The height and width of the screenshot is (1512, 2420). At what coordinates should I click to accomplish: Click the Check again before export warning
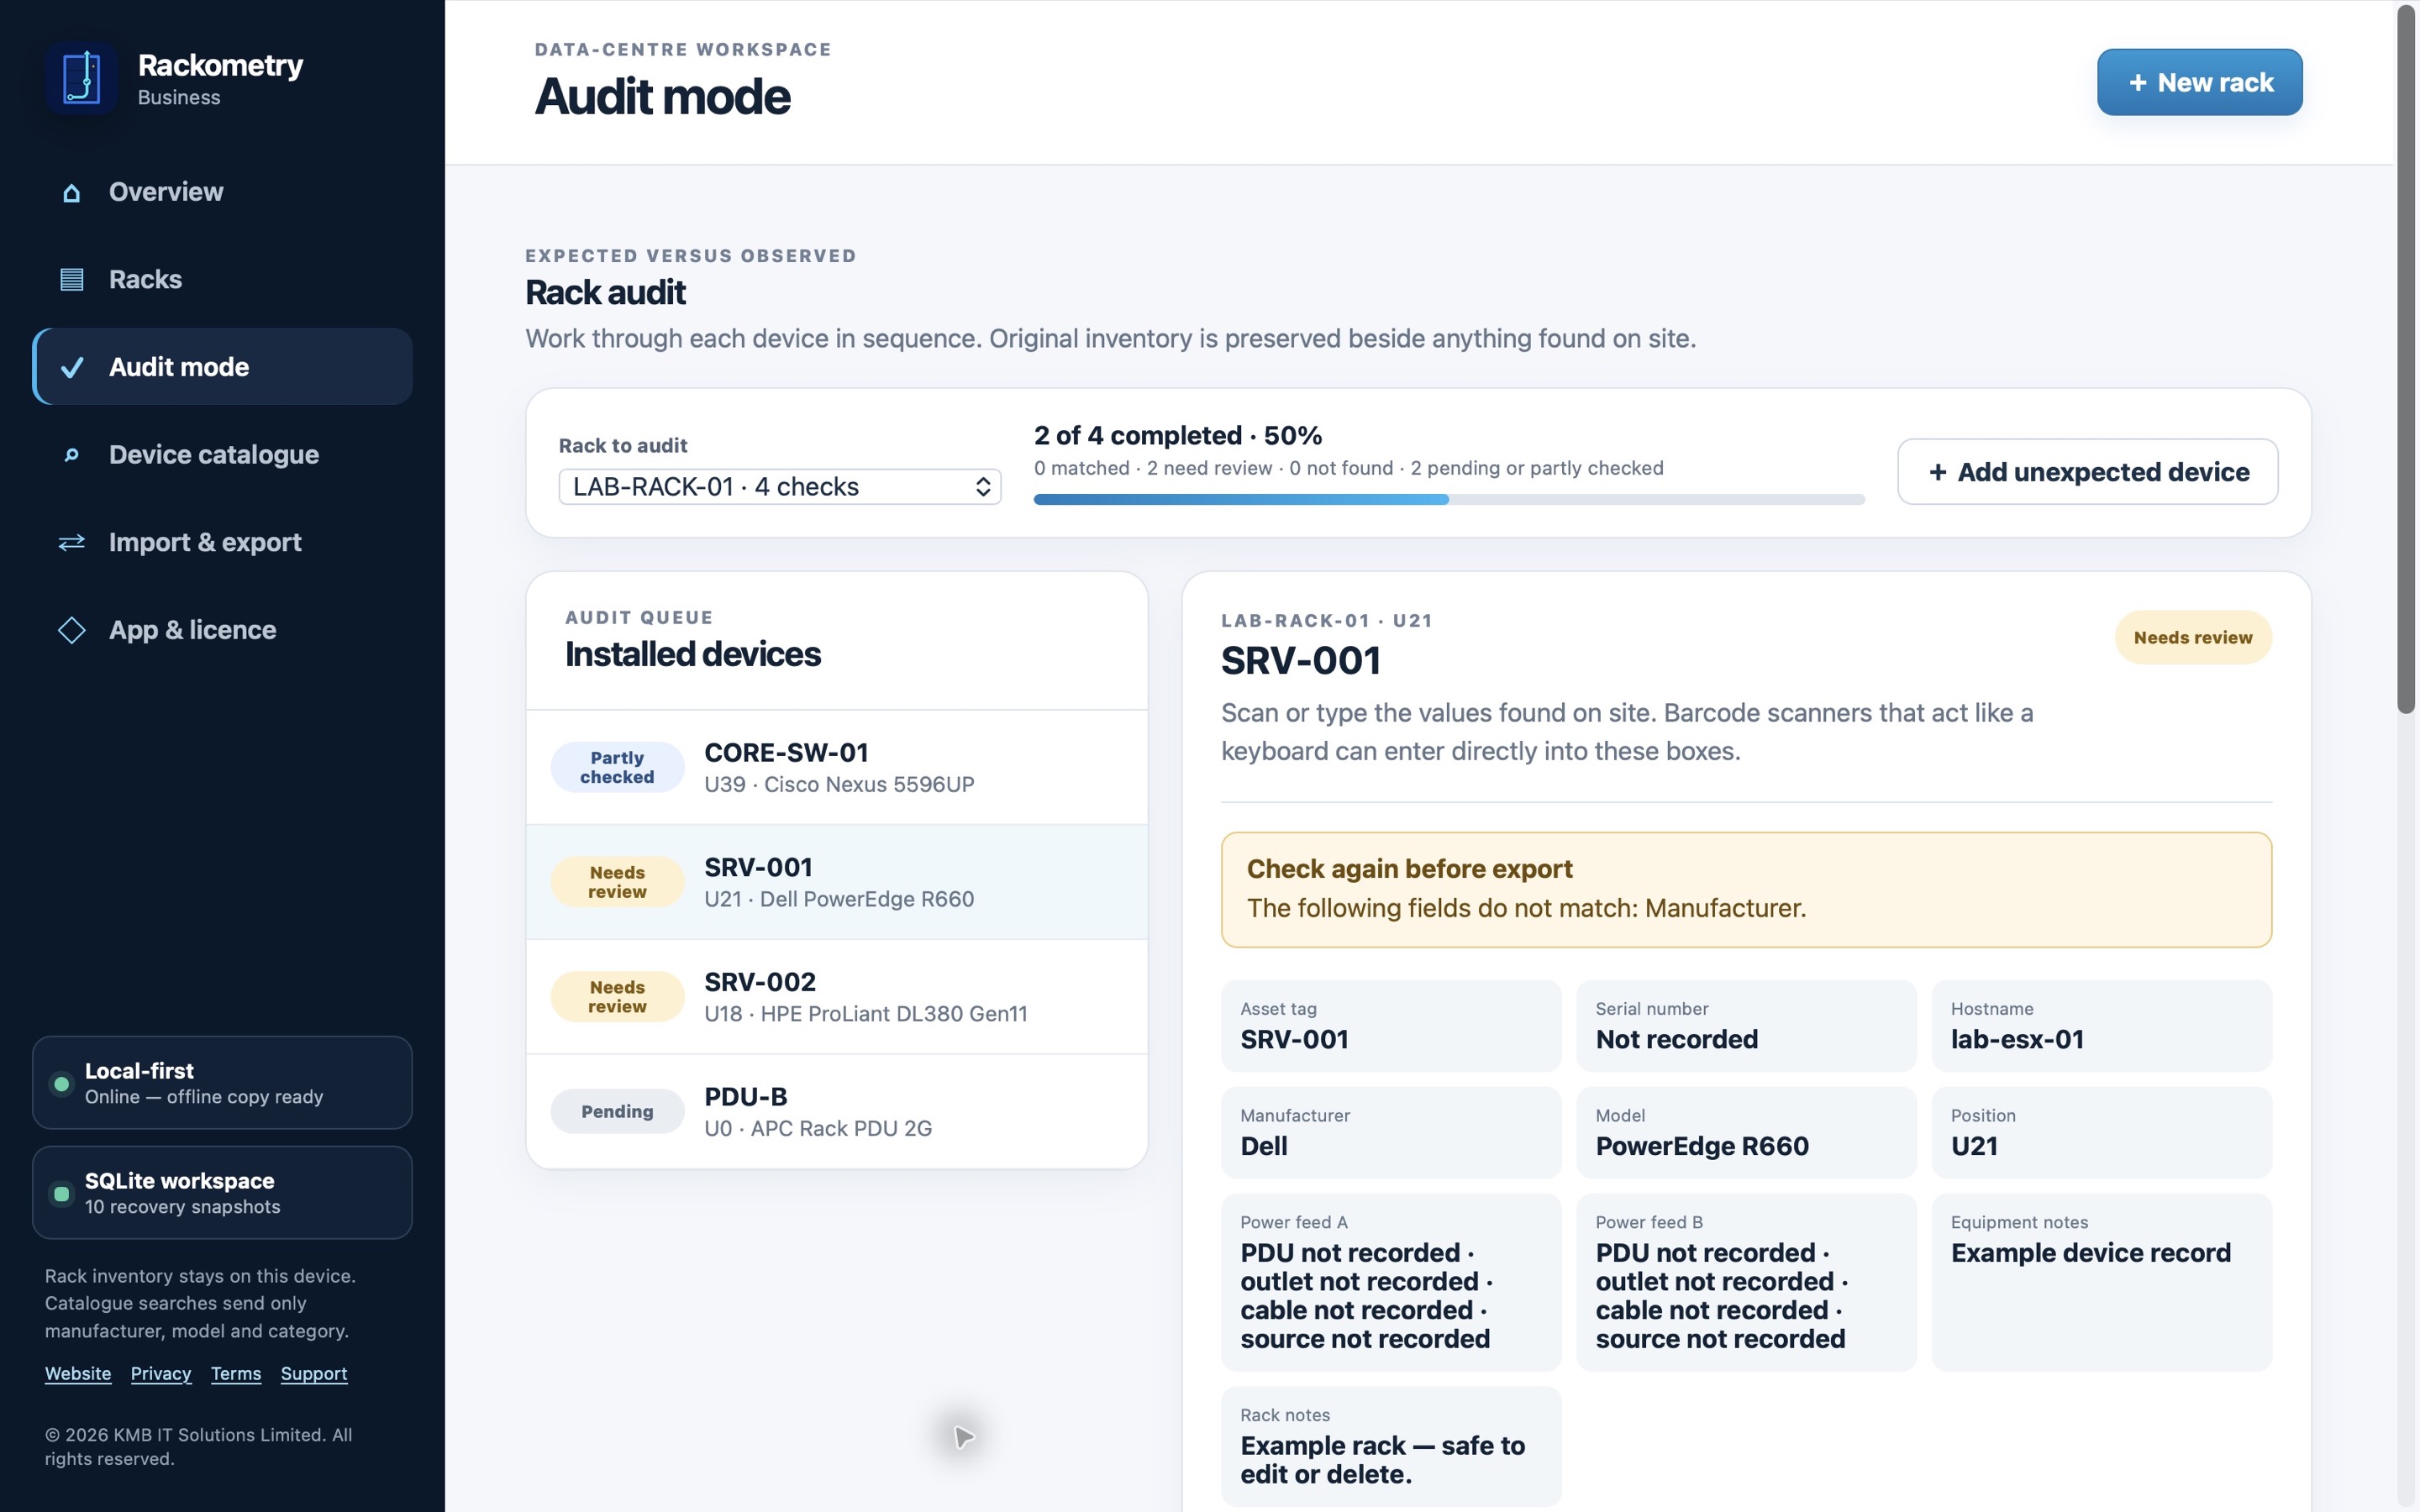1746,889
